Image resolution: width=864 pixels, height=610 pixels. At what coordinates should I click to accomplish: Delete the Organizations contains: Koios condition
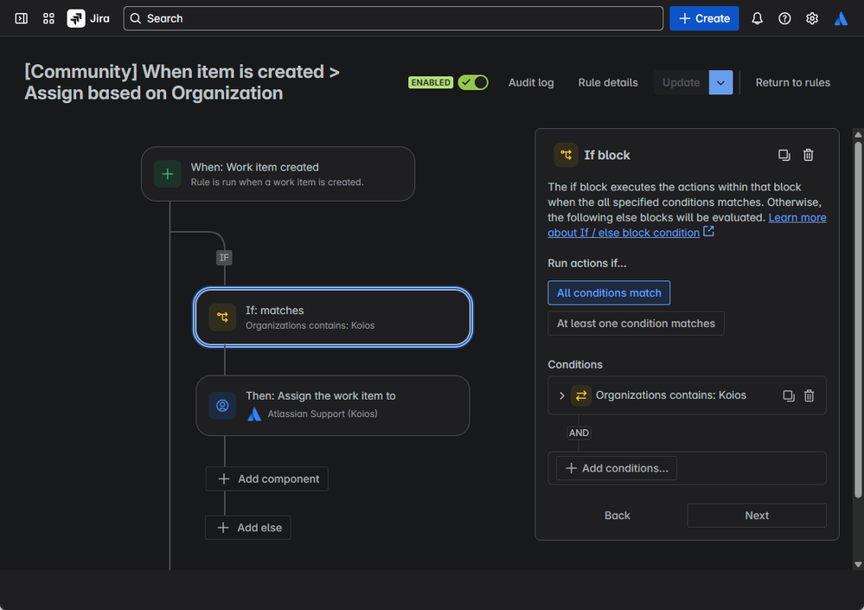pyautogui.click(x=809, y=395)
